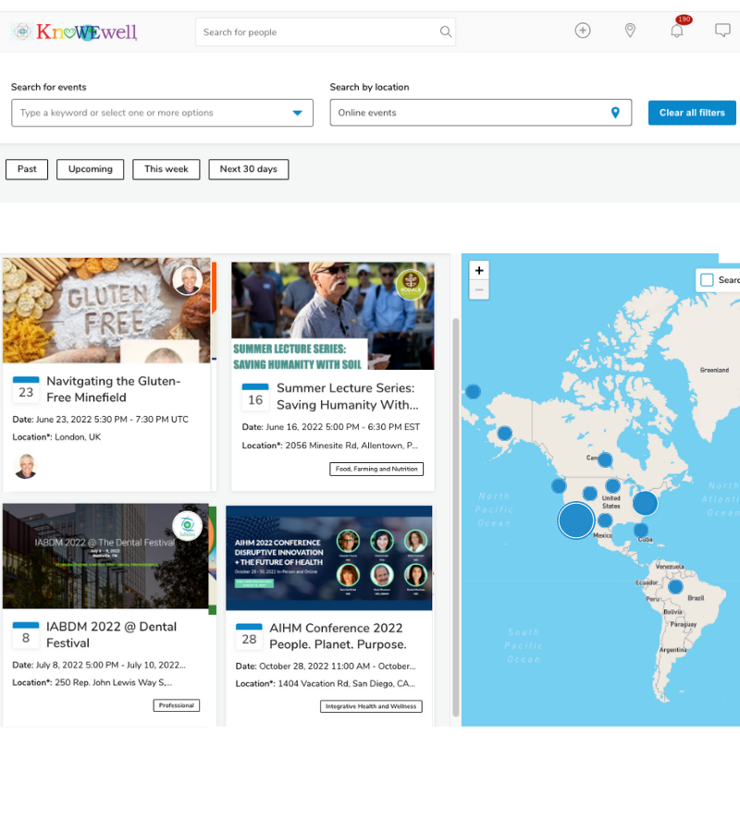740x832 pixels.
Task: Click the July 8, 2022 date line
Action: pyautogui.click(x=99, y=665)
